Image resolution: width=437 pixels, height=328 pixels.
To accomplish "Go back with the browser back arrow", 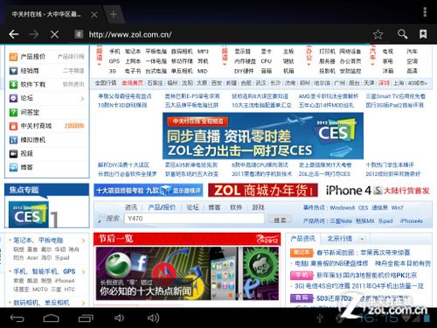I will (14, 34).
